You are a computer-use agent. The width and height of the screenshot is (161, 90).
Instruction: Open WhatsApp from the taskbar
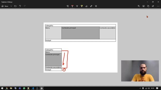24,88
